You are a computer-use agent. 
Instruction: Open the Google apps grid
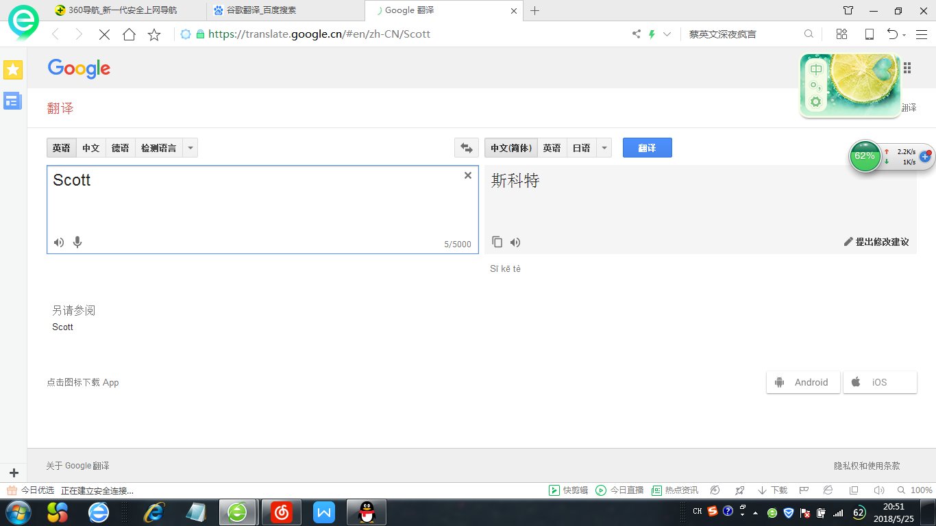click(x=907, y=67)
